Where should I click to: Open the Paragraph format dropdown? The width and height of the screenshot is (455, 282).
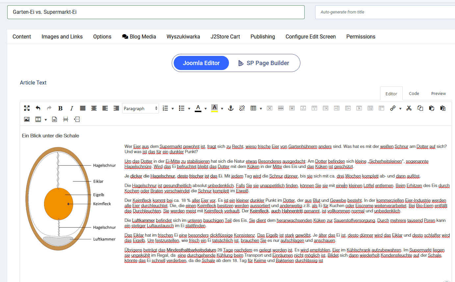click(x=140, y=108)
